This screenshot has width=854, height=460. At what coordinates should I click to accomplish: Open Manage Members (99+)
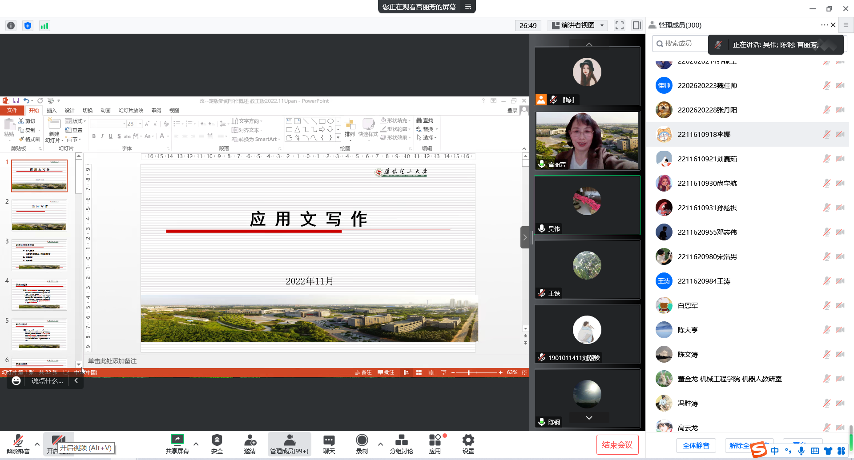pyautogui.click(x=290, y=444)
